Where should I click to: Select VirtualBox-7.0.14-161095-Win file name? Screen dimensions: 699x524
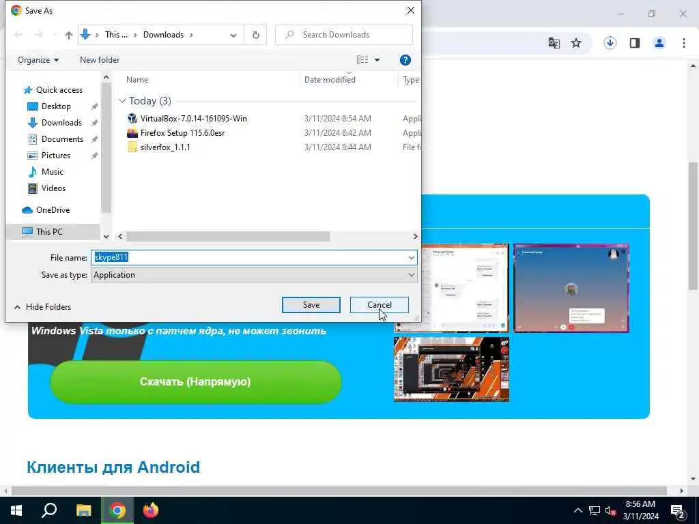click(193, 119)
